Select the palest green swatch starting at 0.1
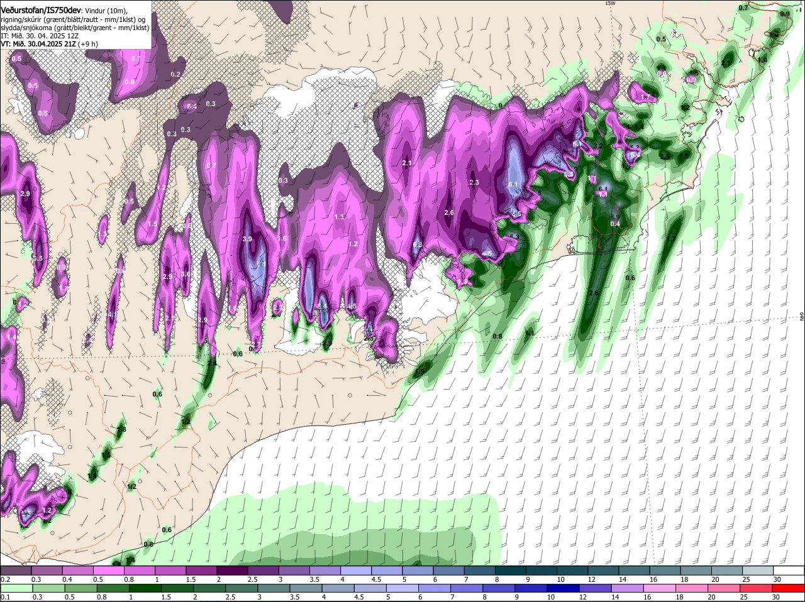The image size is (805, 602). coord(16,588)
